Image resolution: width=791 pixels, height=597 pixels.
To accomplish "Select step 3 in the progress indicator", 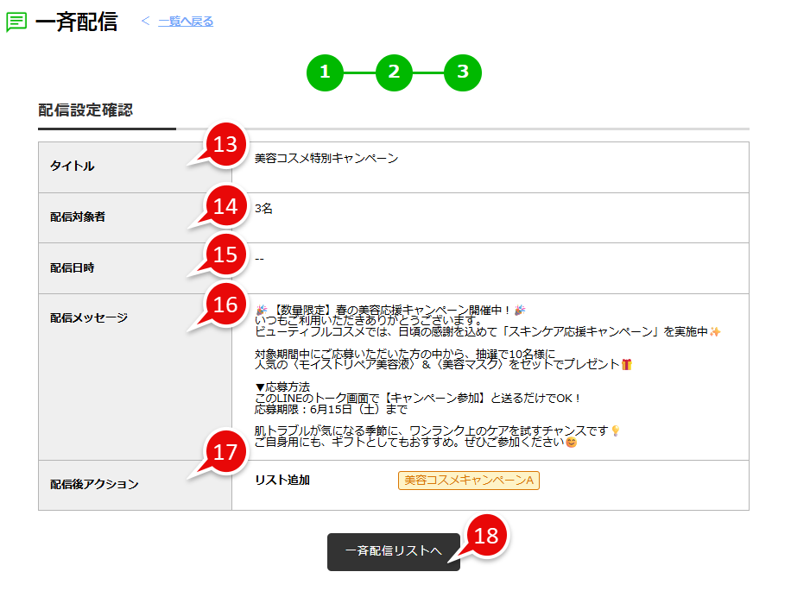I will (464, 73).
